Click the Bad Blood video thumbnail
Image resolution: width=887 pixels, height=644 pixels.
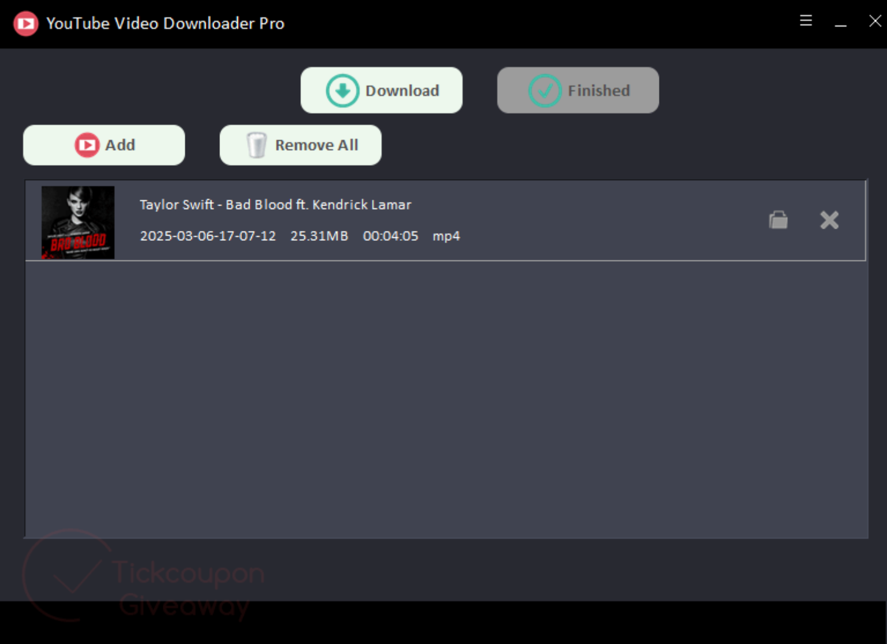[77, 222]
